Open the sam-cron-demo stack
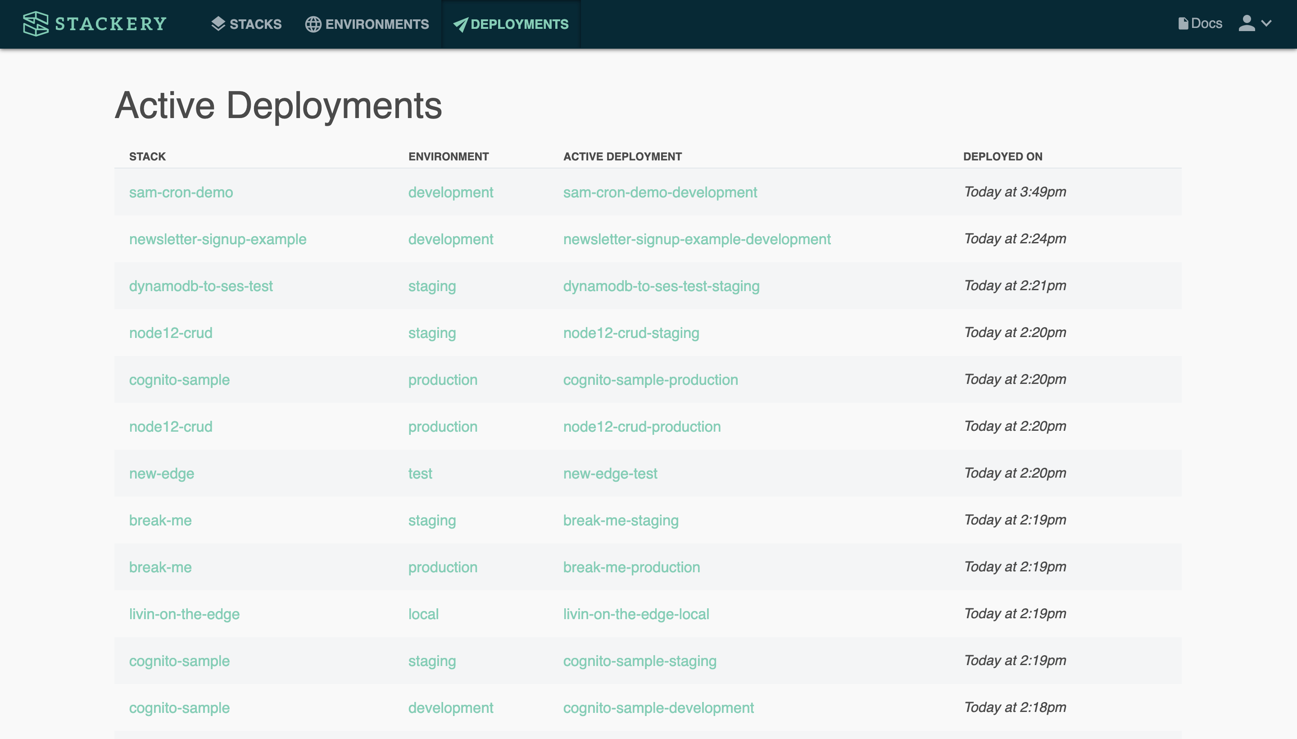The width and height of the screenshot is (1297, 739). tap(181, 192)
